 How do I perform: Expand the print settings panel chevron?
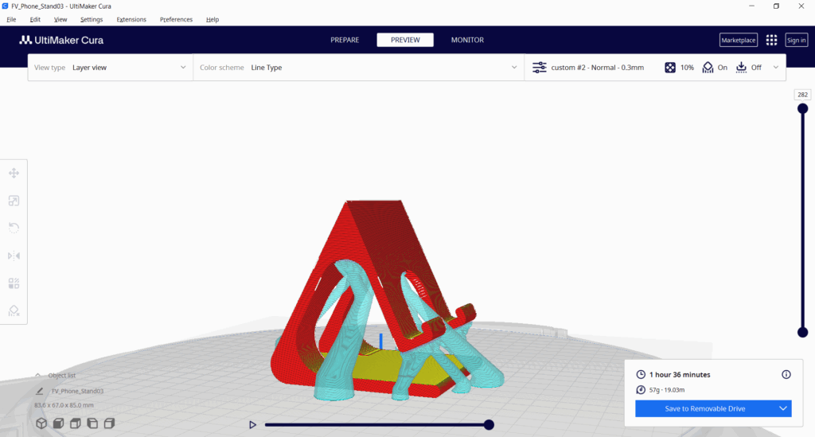pos(775,68)
